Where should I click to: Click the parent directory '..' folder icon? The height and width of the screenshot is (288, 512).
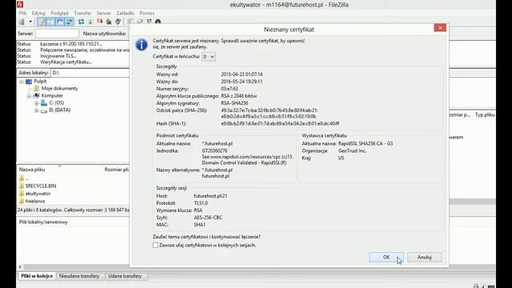point(22,178)
